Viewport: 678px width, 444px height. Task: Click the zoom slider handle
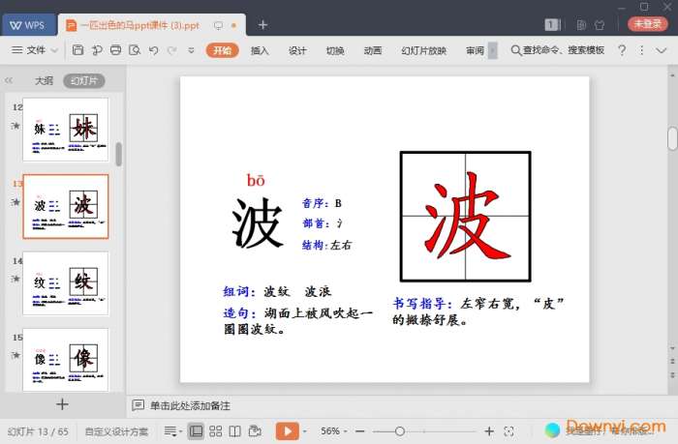click(400, 431)
